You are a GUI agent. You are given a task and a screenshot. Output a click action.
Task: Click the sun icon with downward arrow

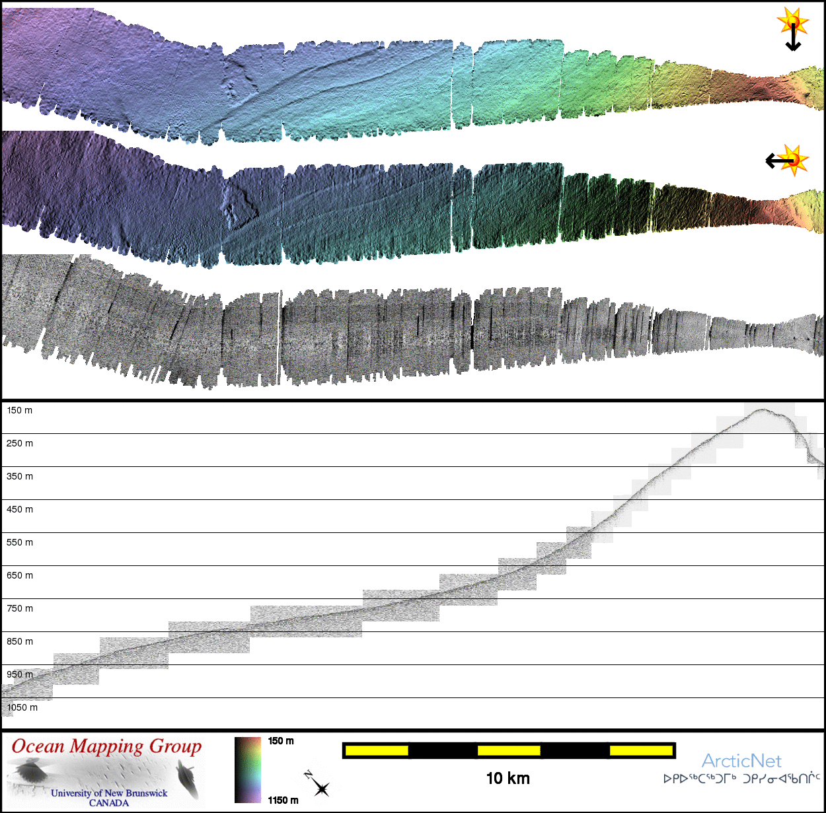(x=793, y=28)
